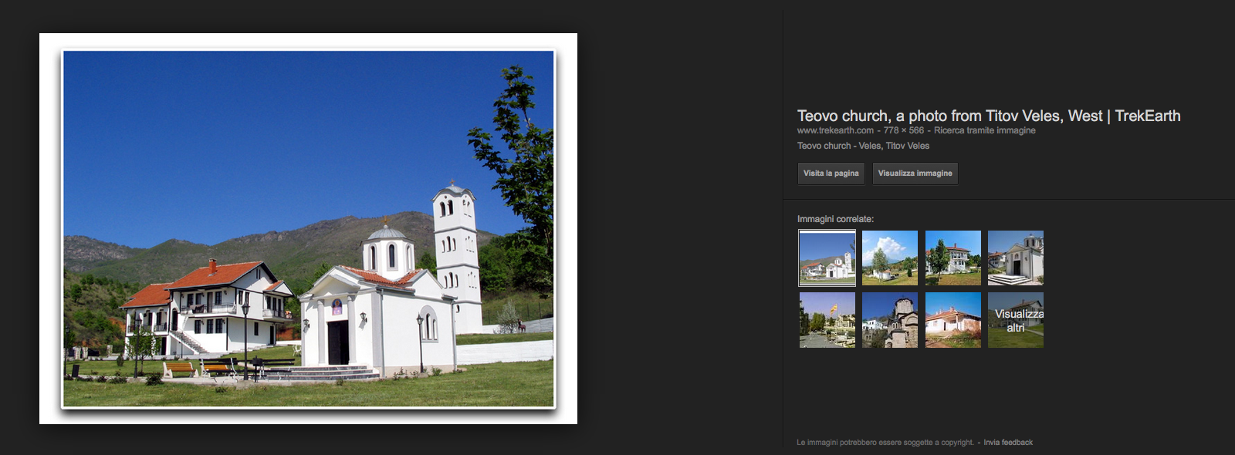Click the 'Visualizza altri' thumbnail

click(x=1016, y=320)
